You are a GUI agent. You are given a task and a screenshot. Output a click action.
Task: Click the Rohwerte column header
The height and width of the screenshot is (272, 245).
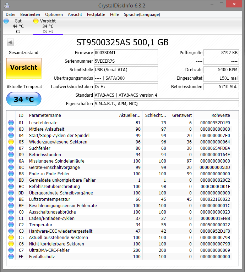tap(213, 115)
